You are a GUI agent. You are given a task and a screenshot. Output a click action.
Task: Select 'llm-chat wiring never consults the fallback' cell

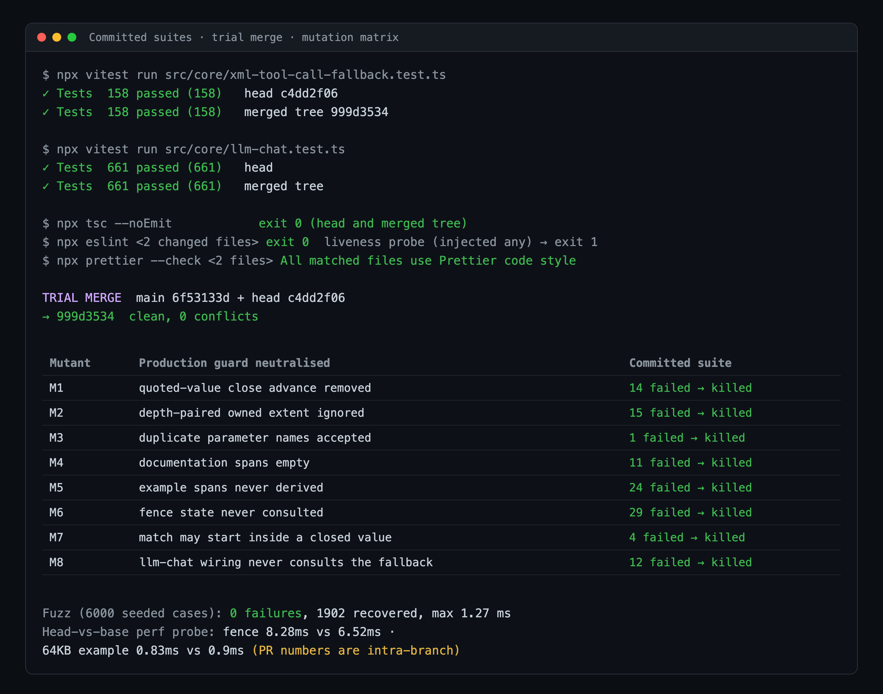(x=286, y=562)
